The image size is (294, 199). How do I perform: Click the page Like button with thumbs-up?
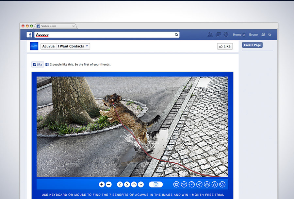pos(225,46)
